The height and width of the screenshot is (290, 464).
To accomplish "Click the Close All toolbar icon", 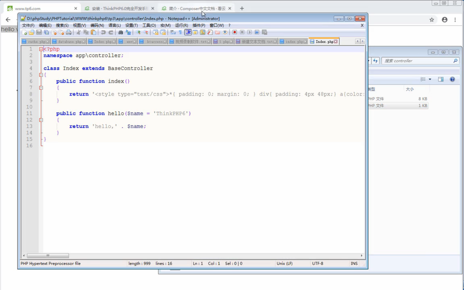I will [x=61, y=32].
